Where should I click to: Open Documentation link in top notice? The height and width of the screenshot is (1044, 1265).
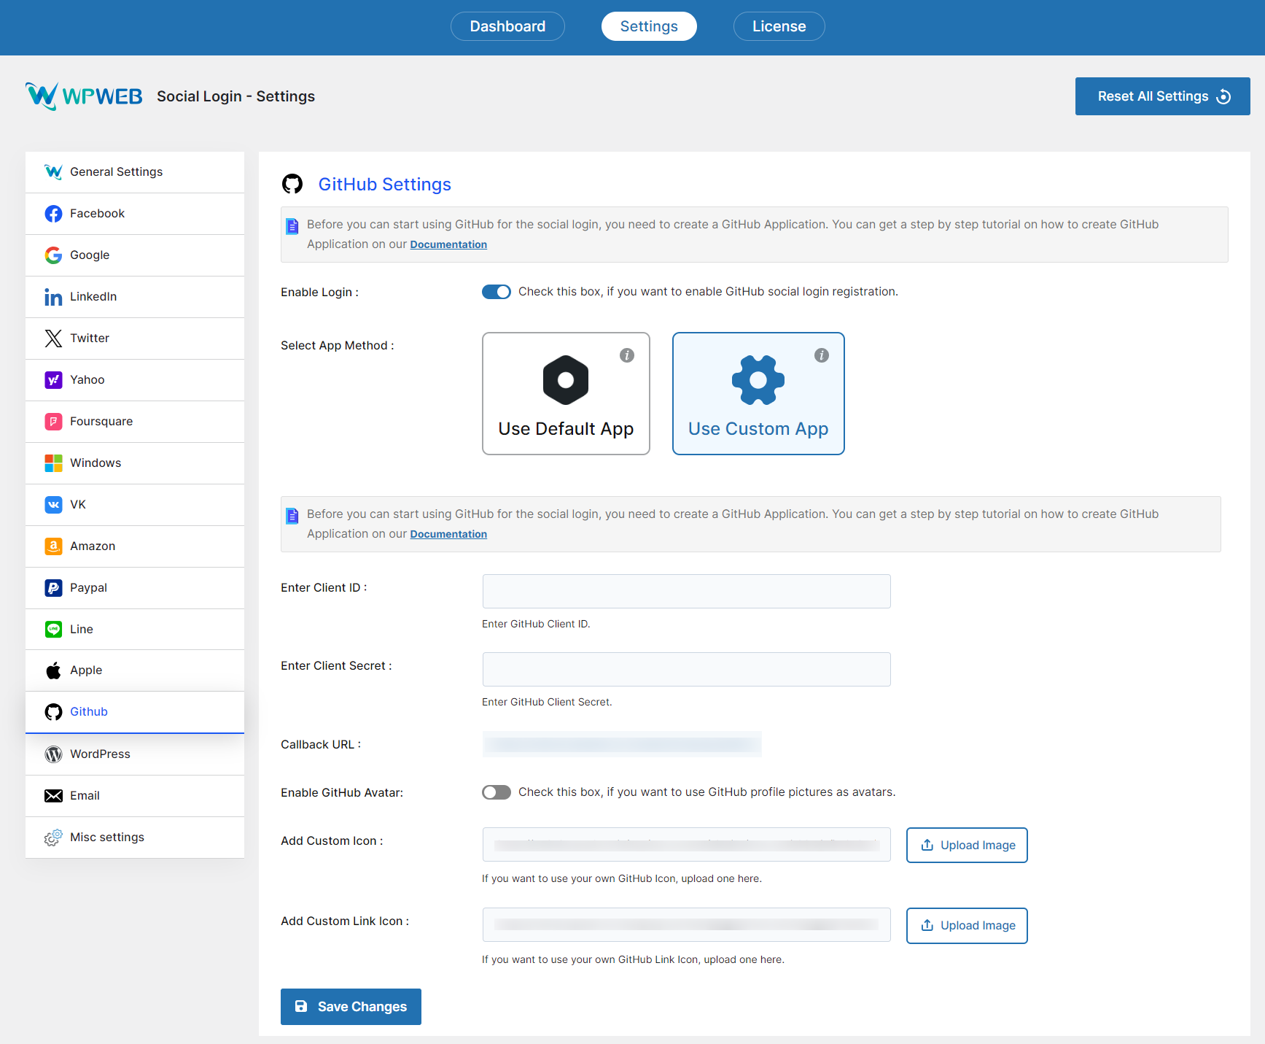coord(448,244)
